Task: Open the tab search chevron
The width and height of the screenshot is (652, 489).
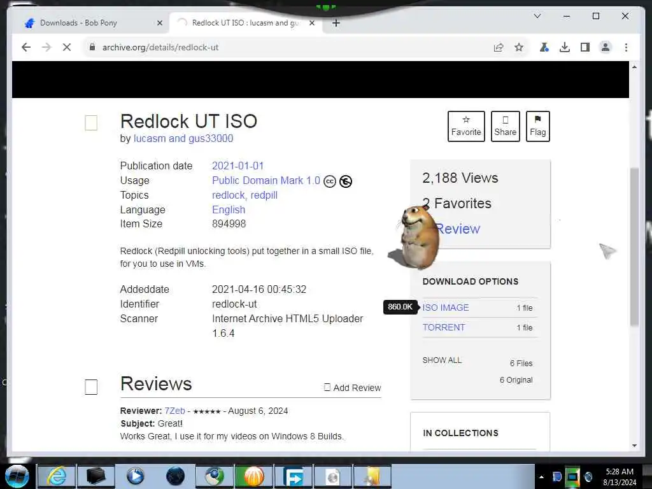Action: tap(537, 16)
